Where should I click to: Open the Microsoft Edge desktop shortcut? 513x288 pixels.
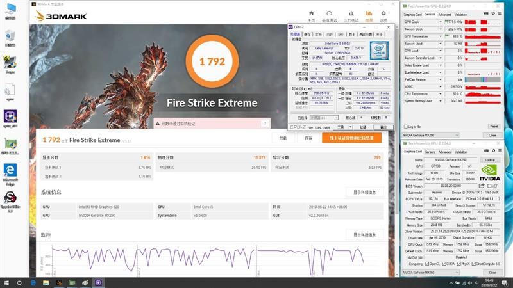click(x=10, y=175)
